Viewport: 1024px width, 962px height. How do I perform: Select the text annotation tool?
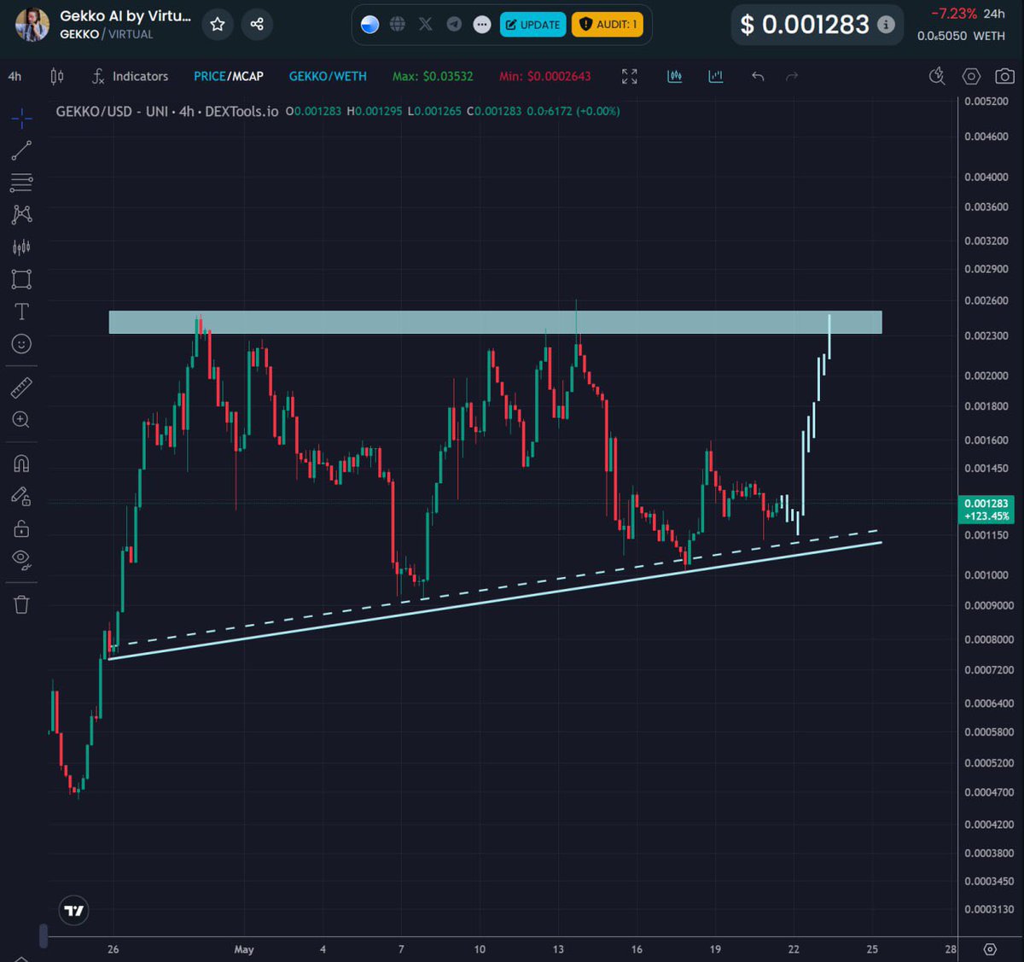click(x=21, y=312)
